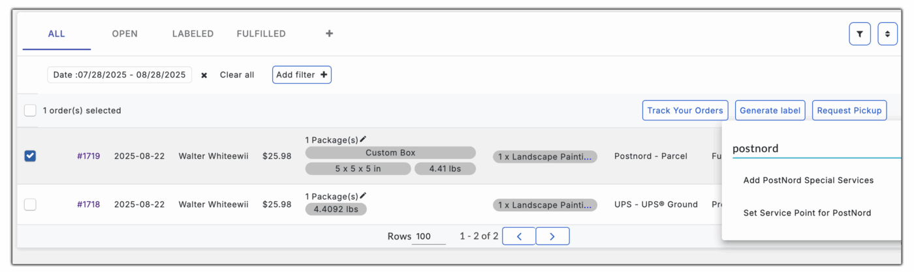The height and width of the screenshot is (272, 914).
Task: Click the plus icon to add tab
Action: point(329,34)
